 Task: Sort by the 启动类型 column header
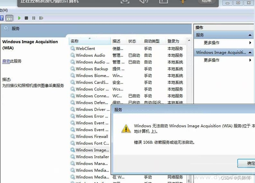[154, 41]
